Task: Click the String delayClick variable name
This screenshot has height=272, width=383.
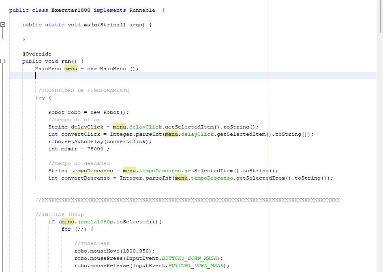Action: tap(87, 127)
